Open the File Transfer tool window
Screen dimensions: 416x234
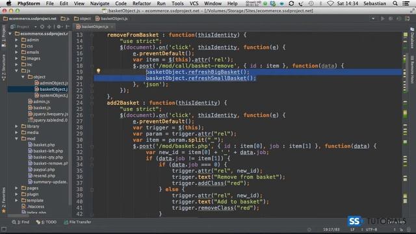click(77, 222)
